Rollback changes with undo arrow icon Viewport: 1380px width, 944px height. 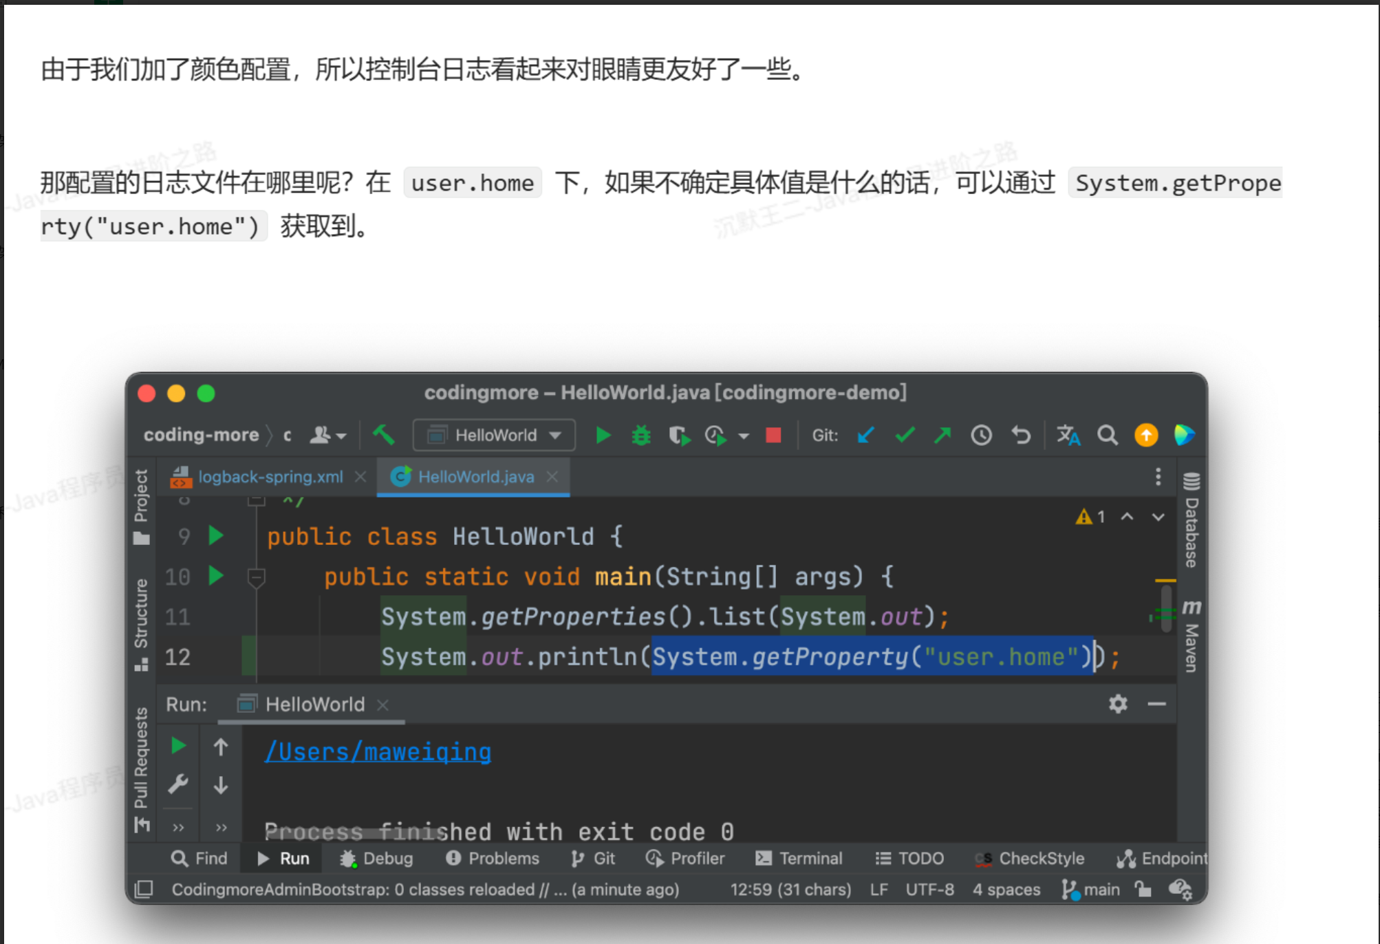click(1021, 435)
